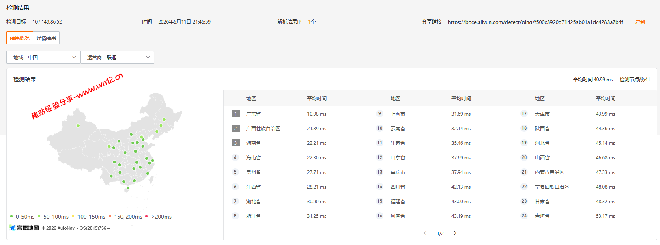Viewport: 660px width, 245px height.
Task: Click rank badge 24 for 青海省
Action: pyautogui.click(x=524, y=216)
